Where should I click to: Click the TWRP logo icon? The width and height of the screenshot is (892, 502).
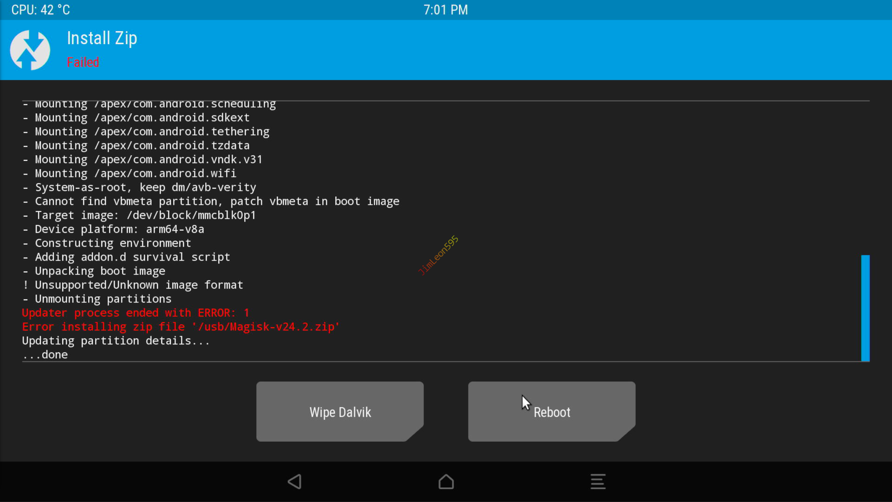coord(30,50)
